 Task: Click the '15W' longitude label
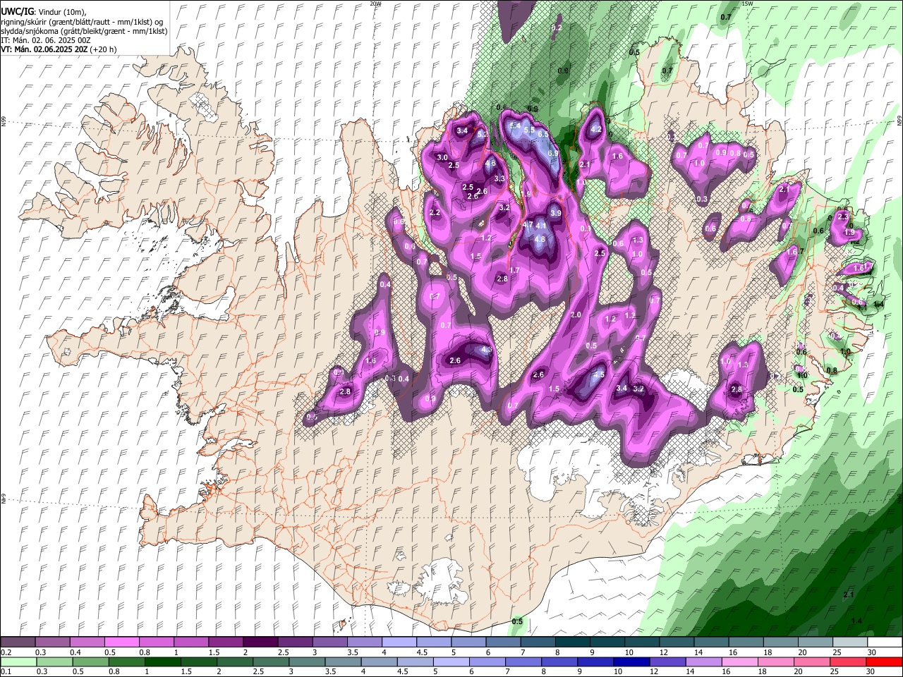(x=748, y=4)
